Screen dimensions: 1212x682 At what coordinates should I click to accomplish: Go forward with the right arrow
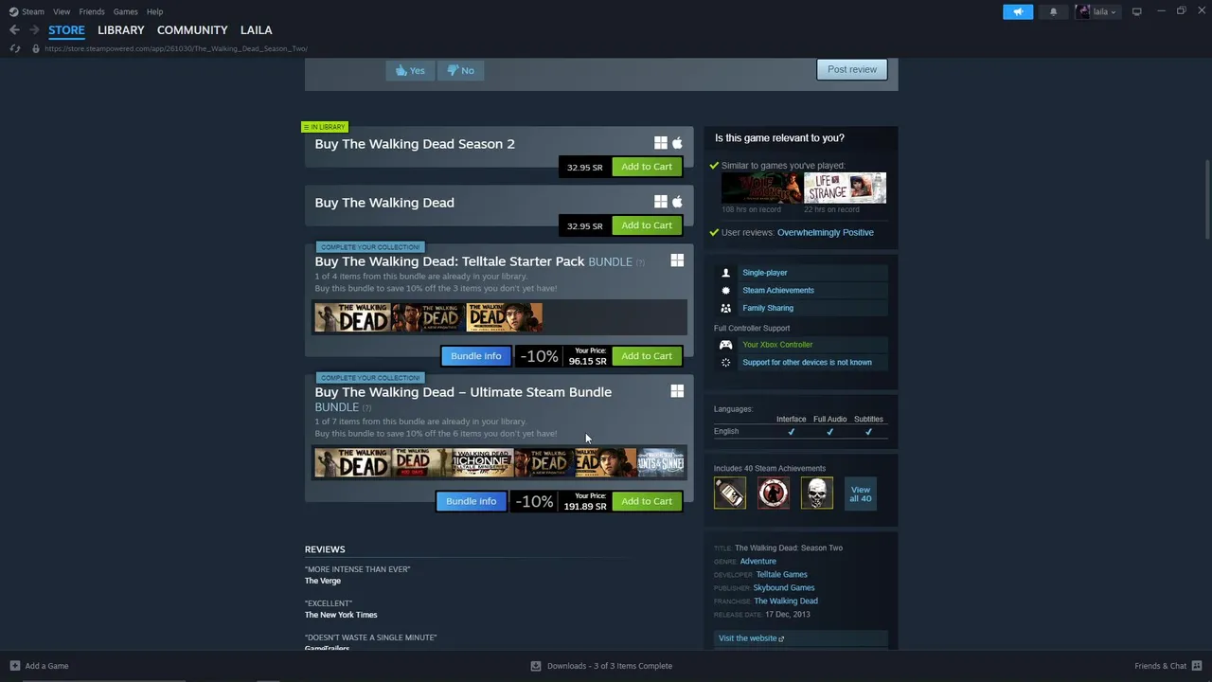(x=34, y=30)
